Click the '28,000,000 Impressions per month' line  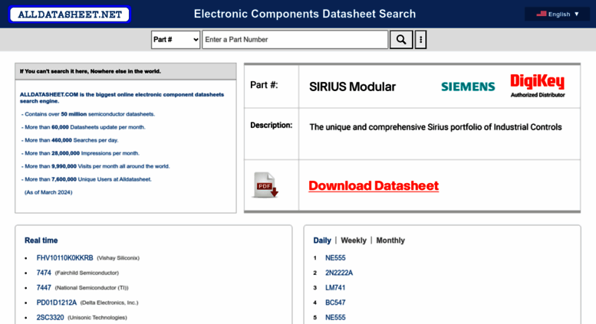coord(81,153)
